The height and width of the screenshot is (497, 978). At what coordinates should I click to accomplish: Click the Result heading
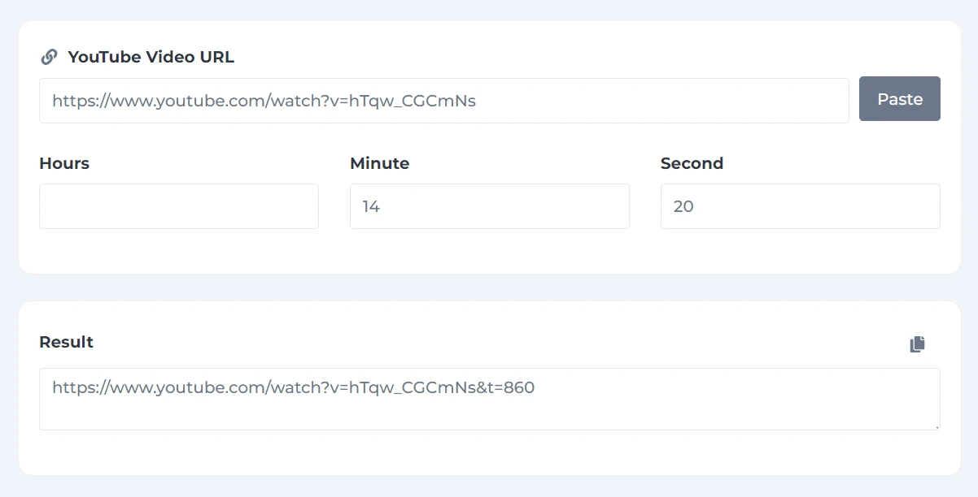coord(66,342)
